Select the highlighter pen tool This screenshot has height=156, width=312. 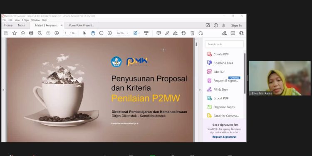[167, 33]
